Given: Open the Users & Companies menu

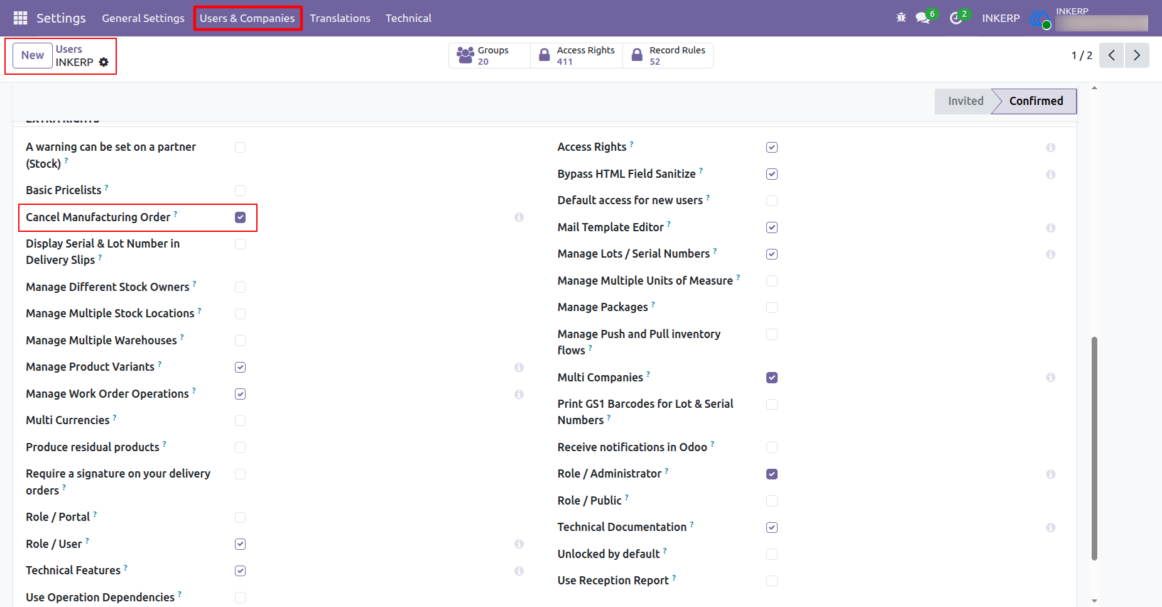Looking at the screenshot, I should click(x=247, y=18).
